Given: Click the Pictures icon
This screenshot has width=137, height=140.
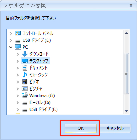Looking at the screenshot, I should pyautogui.click(x=25, y=88).
